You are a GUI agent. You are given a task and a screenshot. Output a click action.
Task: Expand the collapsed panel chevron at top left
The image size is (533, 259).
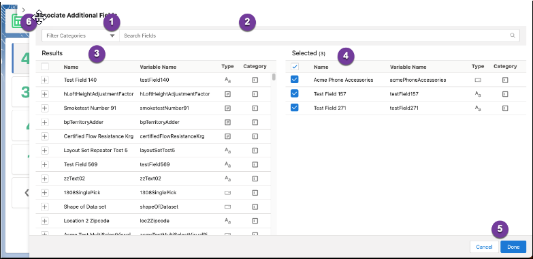[x=23, y=10]
